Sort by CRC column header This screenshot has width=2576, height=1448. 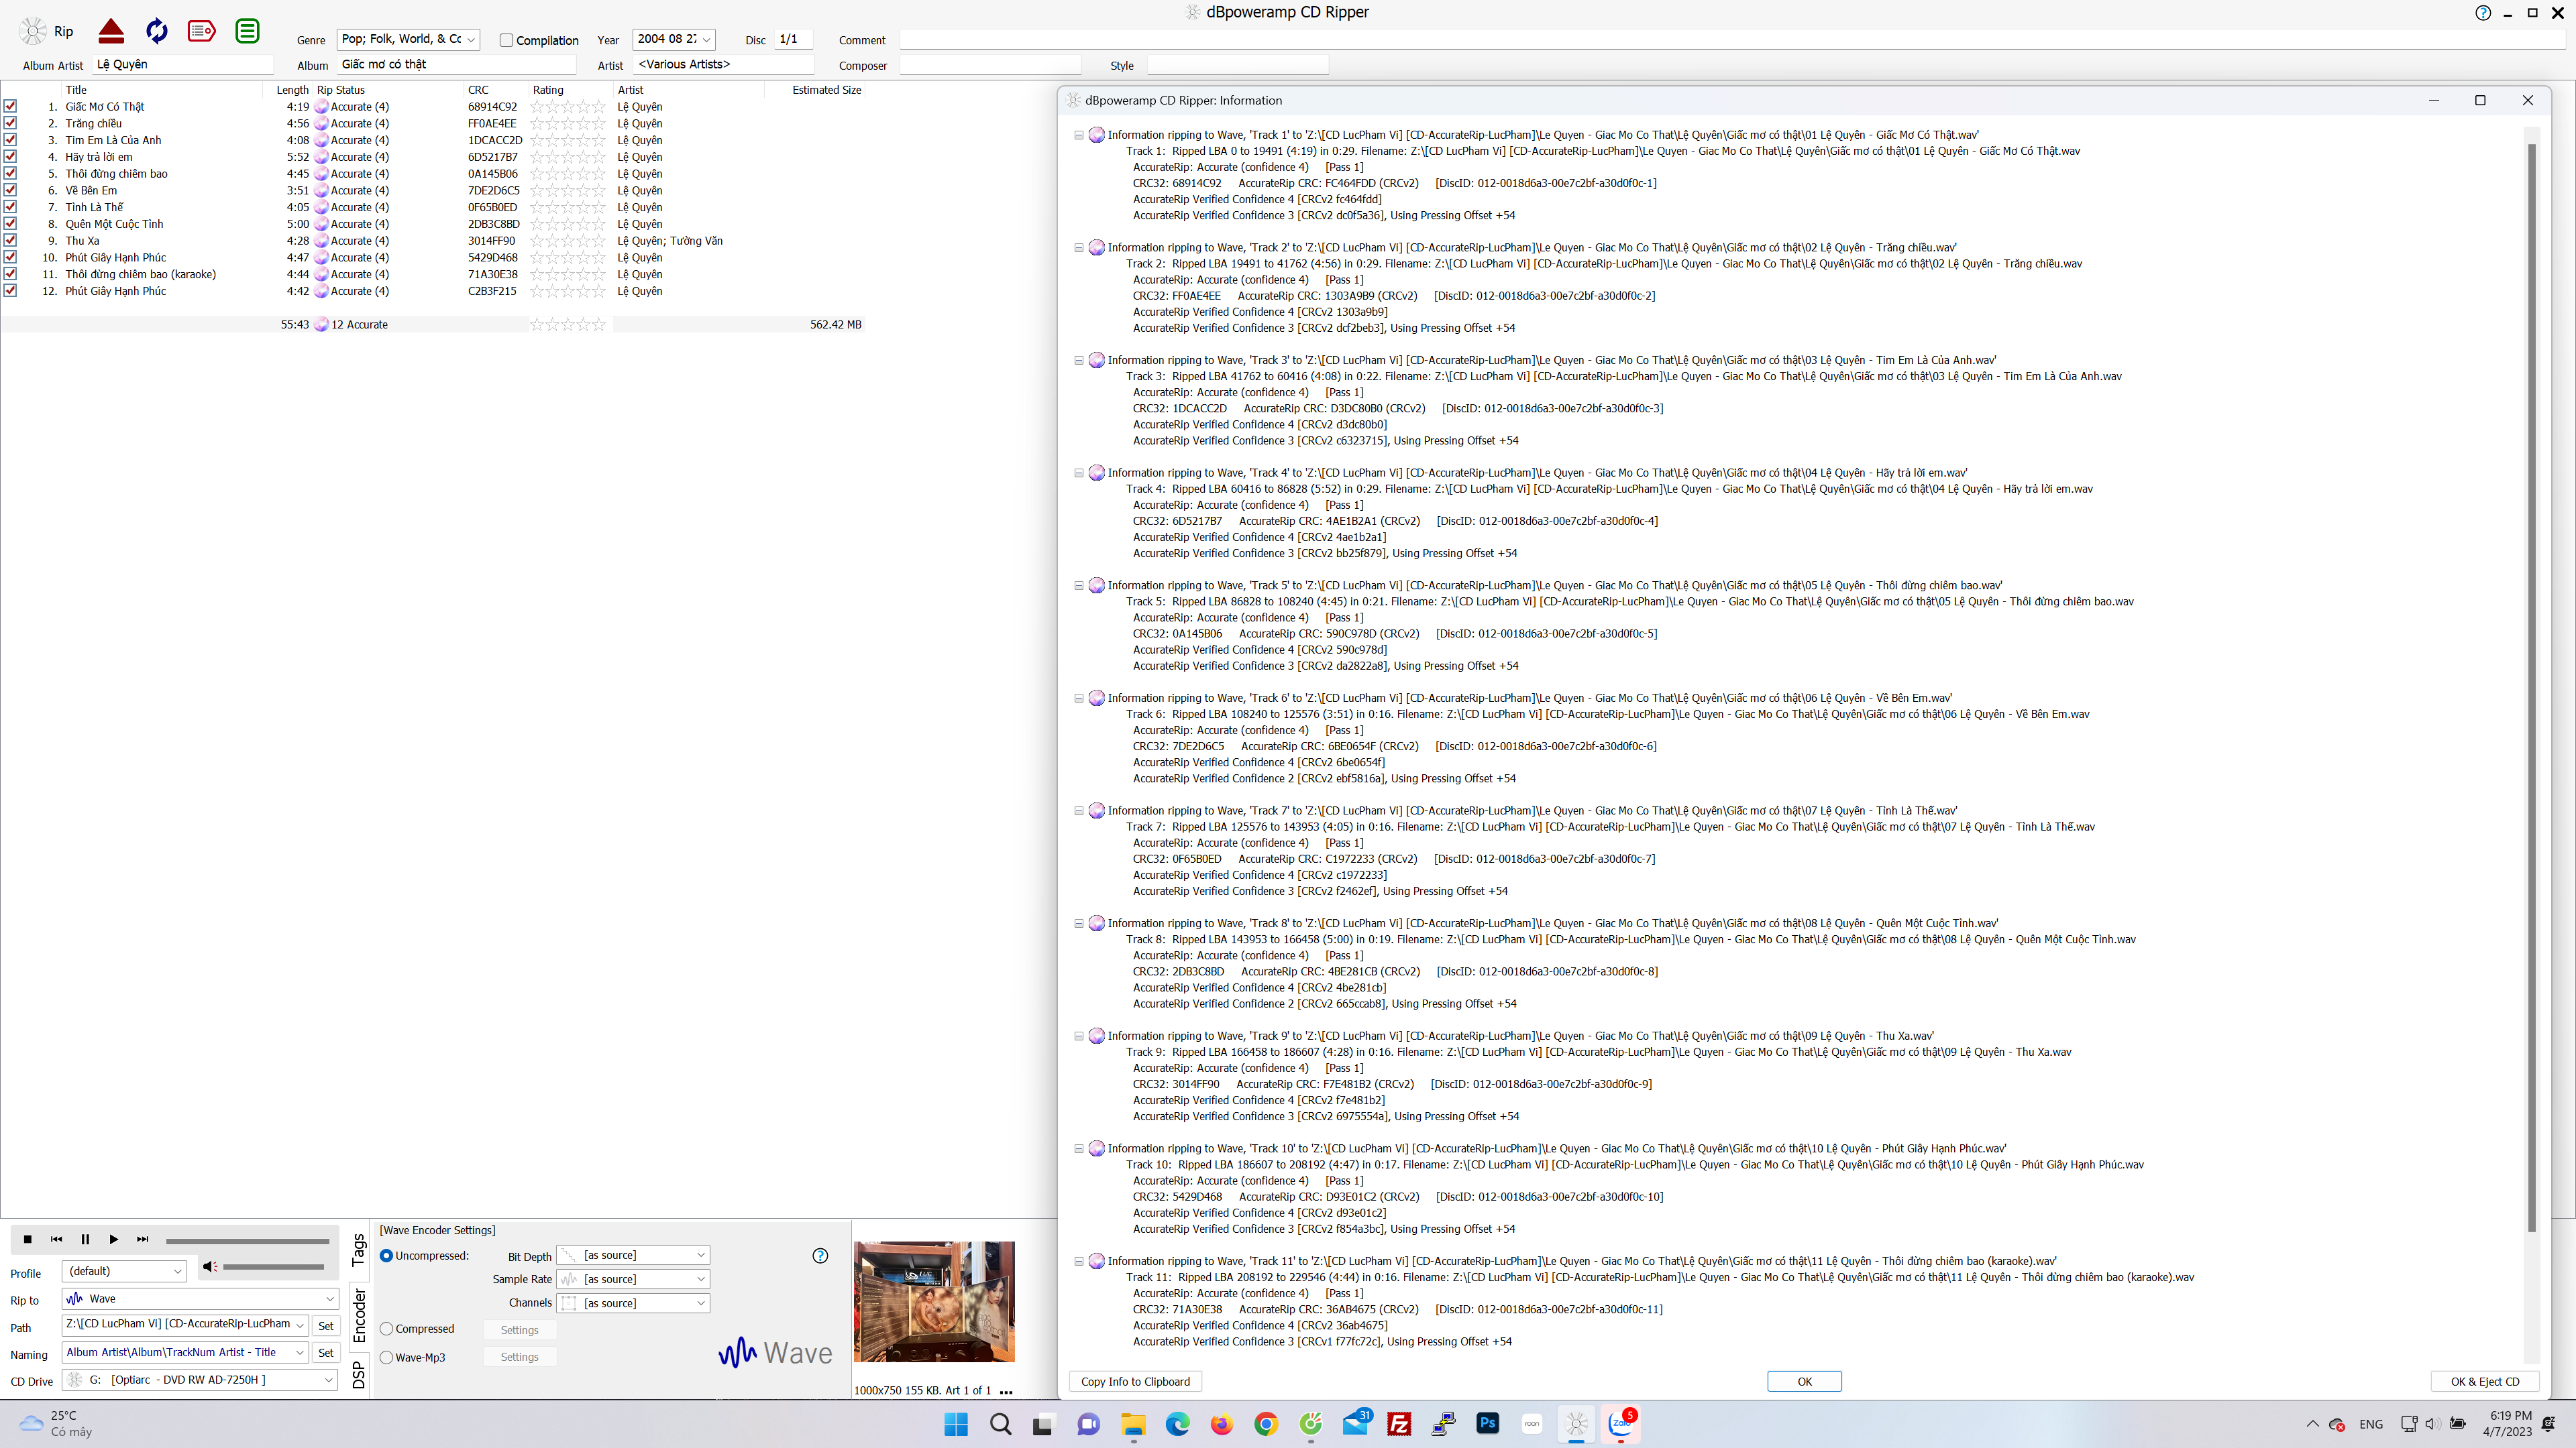478,90
